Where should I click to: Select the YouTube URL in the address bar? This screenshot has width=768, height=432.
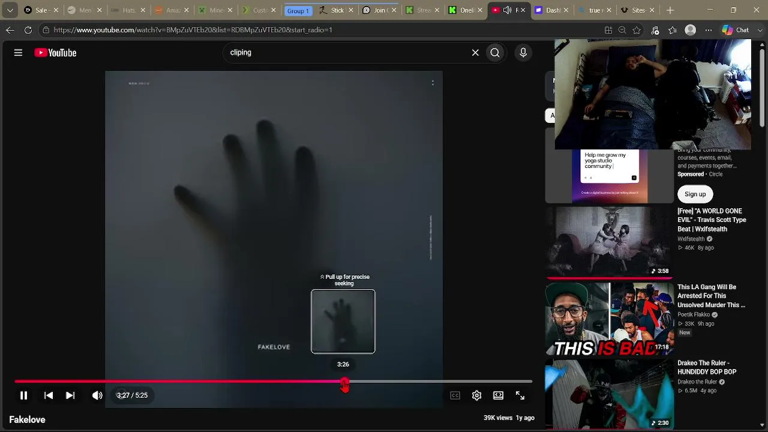(x=193, y=30)
